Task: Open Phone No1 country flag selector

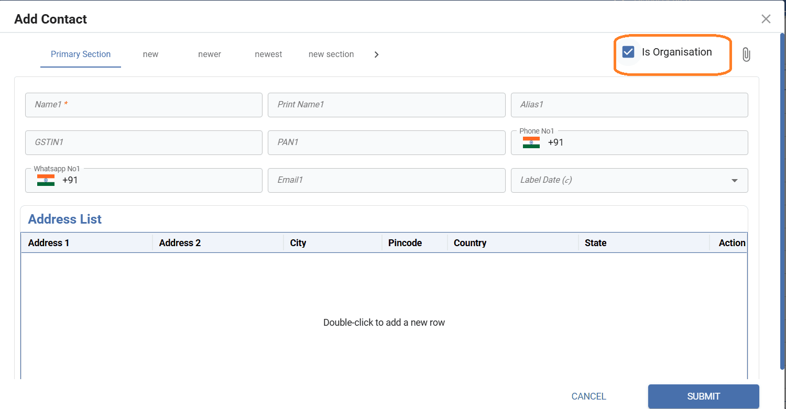Action: [531, 142]
